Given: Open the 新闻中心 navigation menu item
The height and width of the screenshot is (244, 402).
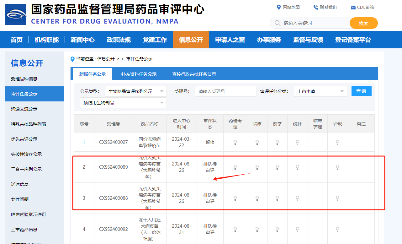Looking at the screenshot, I should [83, 40].
